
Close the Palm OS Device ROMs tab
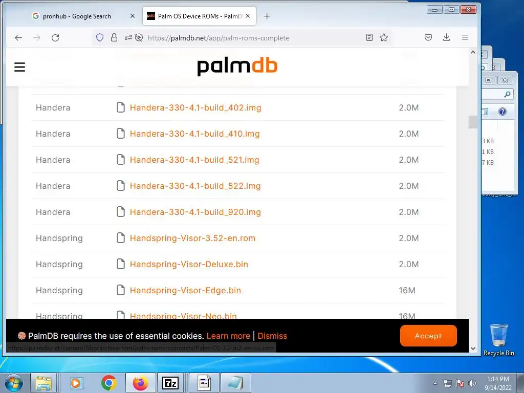pyautogui.click(x=248, y=16)
